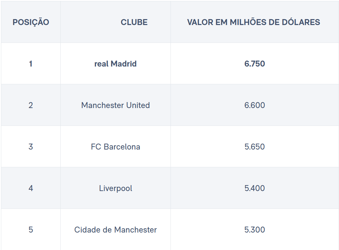
Task: Select the Cidade de Manchester cell
Action: pyautogui.click(x=116, y=229)
